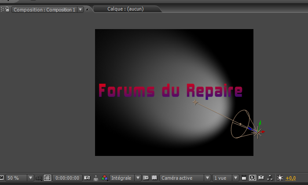Click the spotlight cone wireframe circle
Viewport: 308px width, 185px height.
point(240,124)
